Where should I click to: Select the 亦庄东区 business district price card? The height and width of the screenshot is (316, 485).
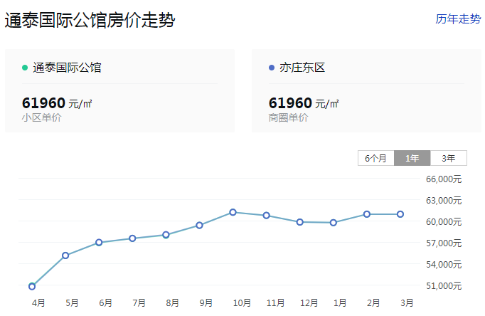tap(366, 90)
